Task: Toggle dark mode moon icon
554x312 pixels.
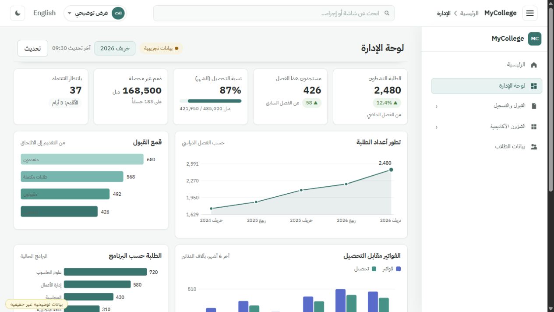Action: (18, 13)
